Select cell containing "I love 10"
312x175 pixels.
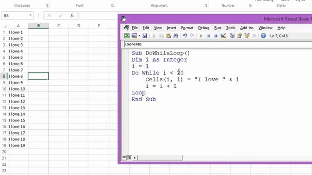pyautogui.click(x=18, y=89)
